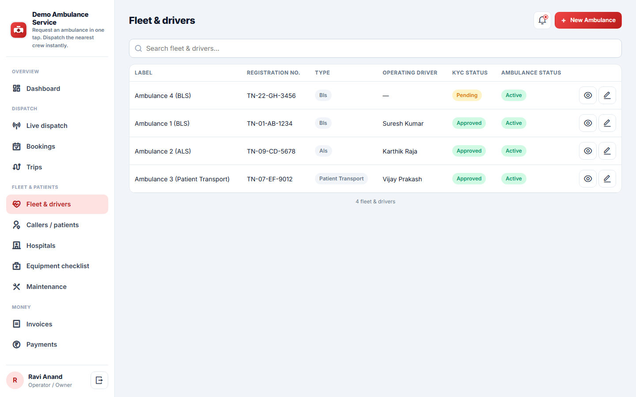The height and width of the screenshot is (397, 636).
Task: Click the KYC Status column header
Action: pos(470,73)
